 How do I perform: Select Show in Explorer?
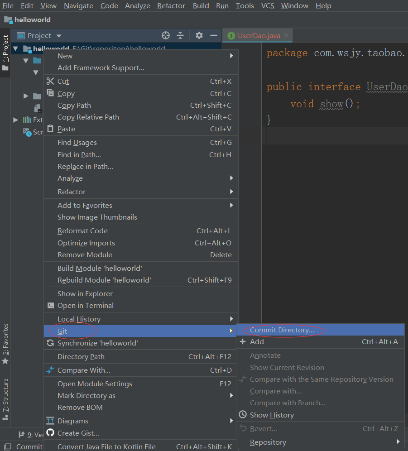pos(141,294)
